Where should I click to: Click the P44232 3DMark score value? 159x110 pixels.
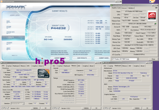[x=58, y=28]
